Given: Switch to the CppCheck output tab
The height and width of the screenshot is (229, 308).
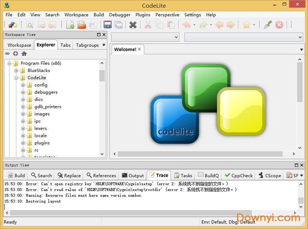Looking at the screenshot, I should click(239, 176).
